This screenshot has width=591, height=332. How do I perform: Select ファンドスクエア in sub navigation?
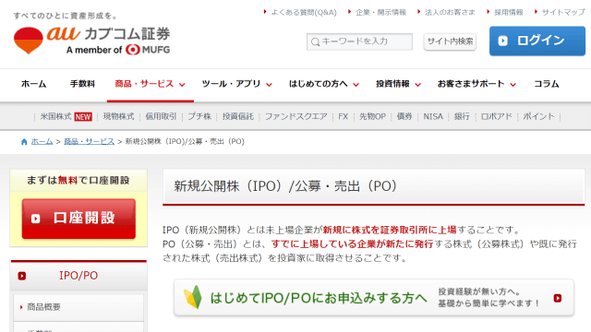pyautogui.click(x=295, y=117)
